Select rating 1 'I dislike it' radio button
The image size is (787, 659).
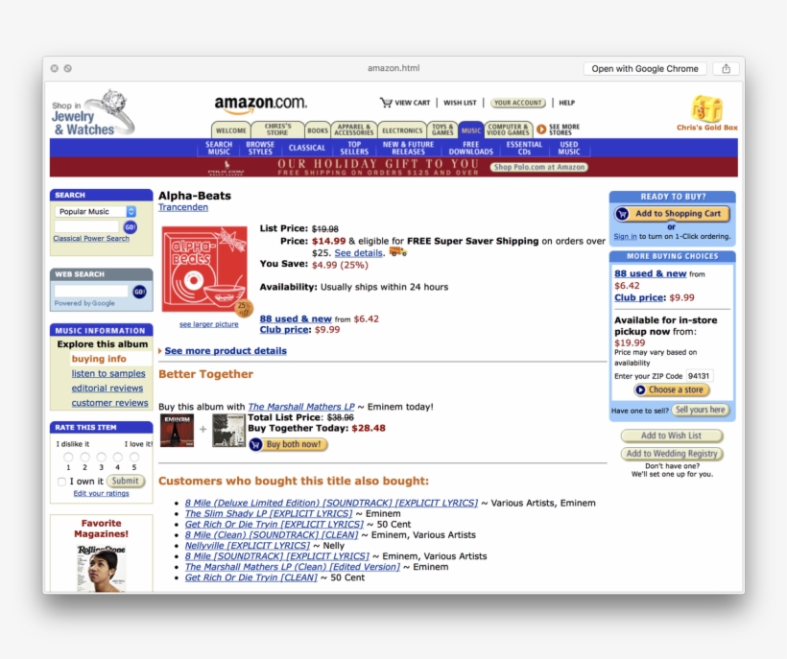click(68, 458)
